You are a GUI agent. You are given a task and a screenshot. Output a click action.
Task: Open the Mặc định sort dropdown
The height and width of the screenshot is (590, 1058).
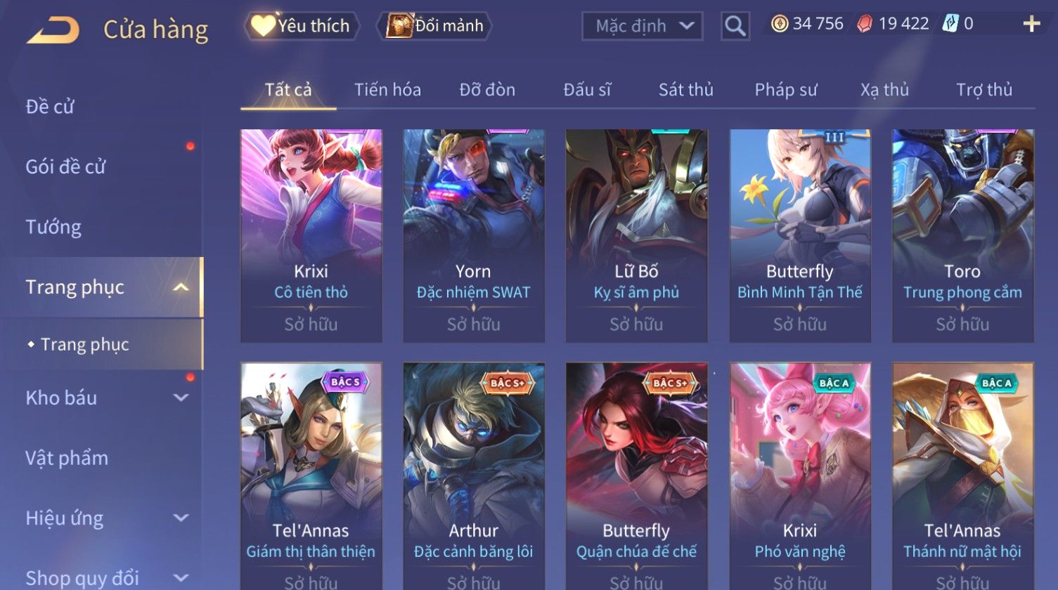tap(643, 26)
